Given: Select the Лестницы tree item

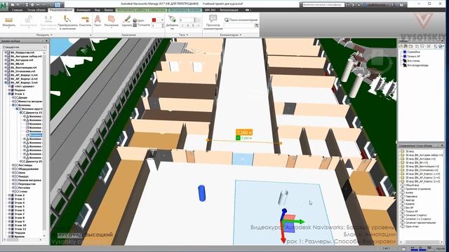Looking at the screenshot, I should pyautogui.click(x=25, y=165).
